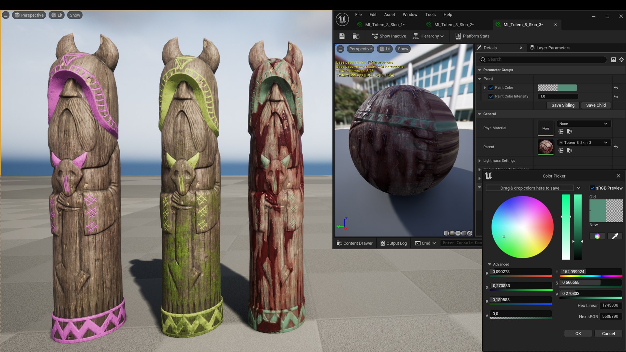Screen dimensions: 626x352
Task: Open the Parent M_Totem_8_Skin_3 dropdown
Action: coord(584,142)
